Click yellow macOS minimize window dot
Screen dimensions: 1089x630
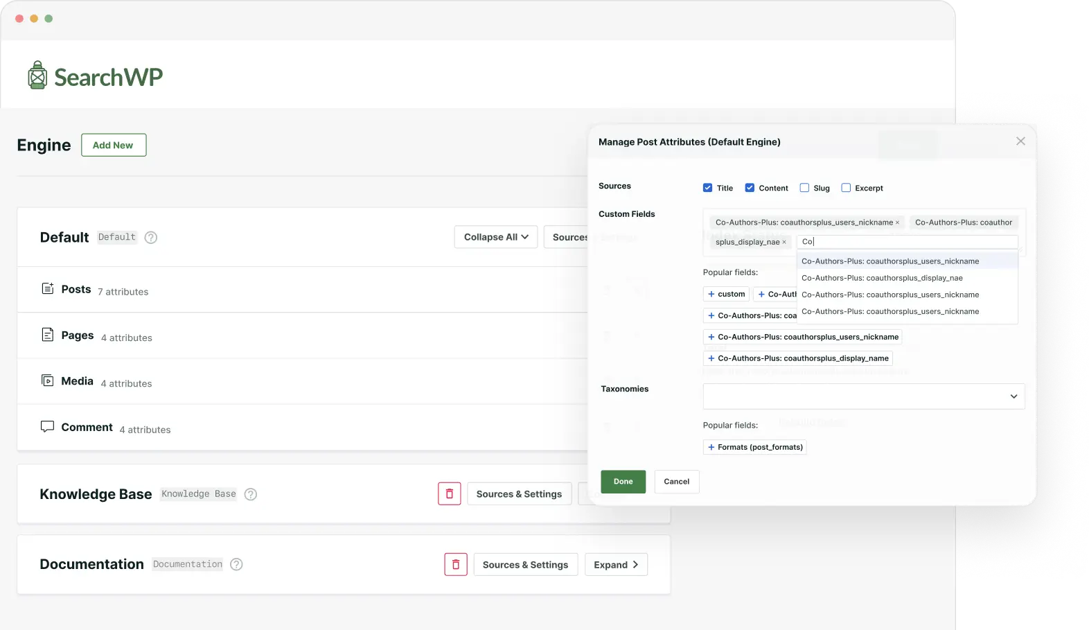point(34,19)
